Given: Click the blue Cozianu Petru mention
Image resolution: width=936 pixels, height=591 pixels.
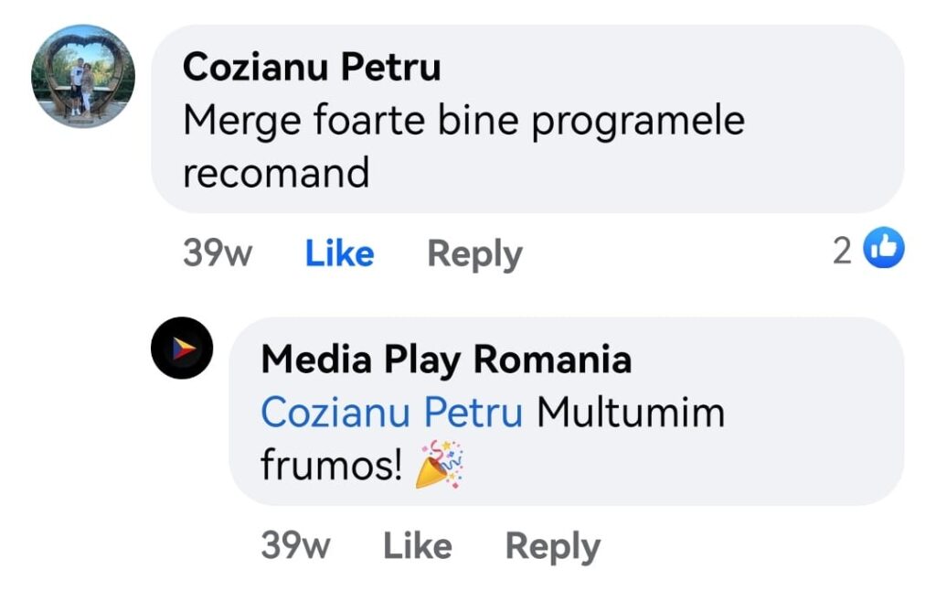Looking at the screenshot, I should tap(391, 413).
